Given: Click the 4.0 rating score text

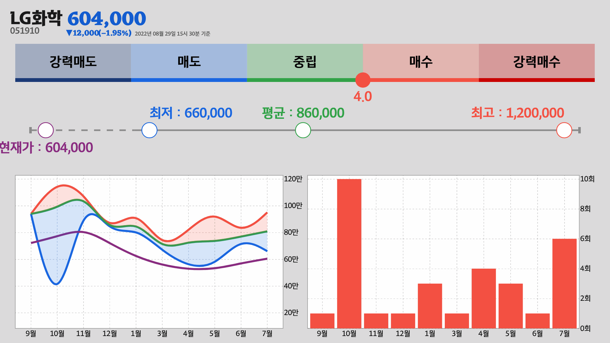Looking at the screenshot, I should pos(363,97).
